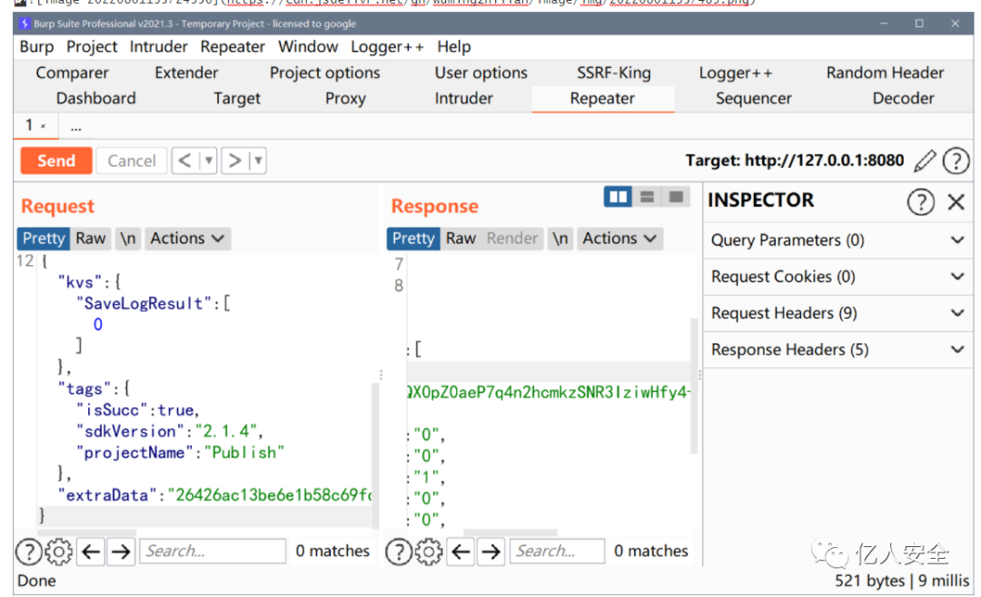981x597 pixels.
Task: Open the Project options tab
Action: 324,73
